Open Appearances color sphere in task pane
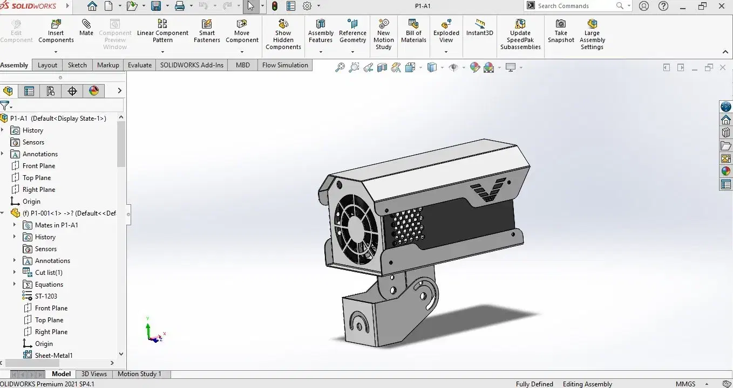This screenshot has height=388, width=733. 726,171
